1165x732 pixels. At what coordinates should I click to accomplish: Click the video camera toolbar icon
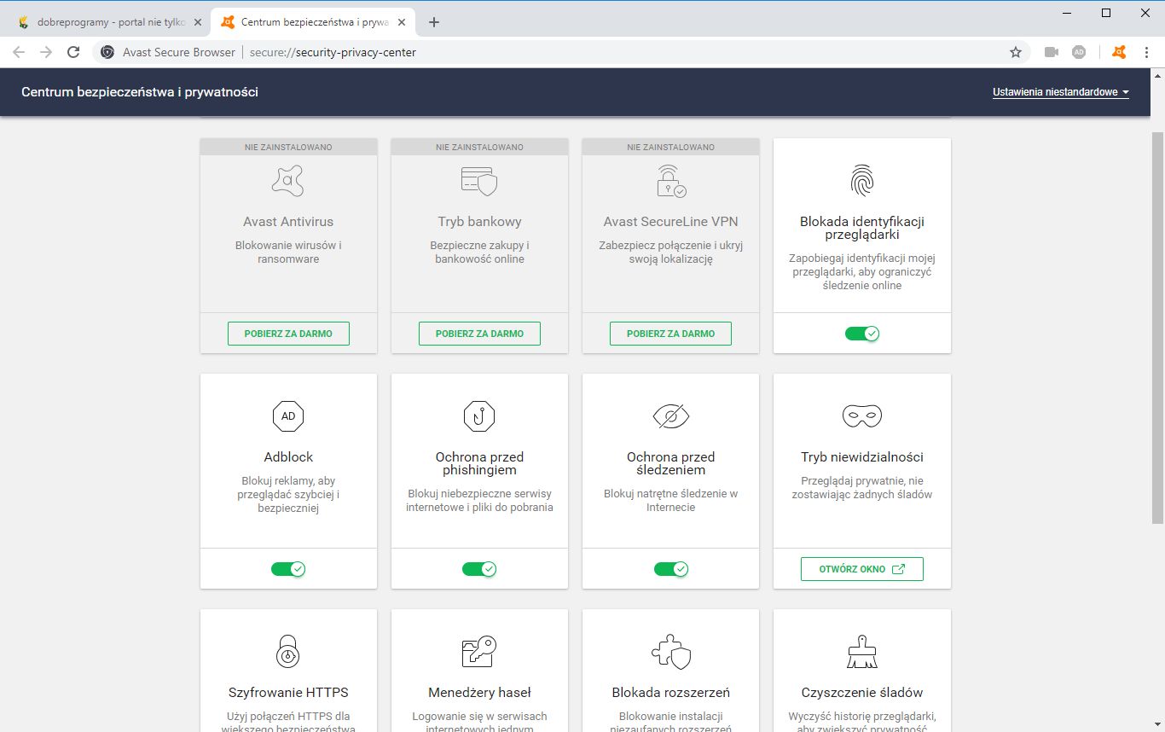[x=1052, y=52]
